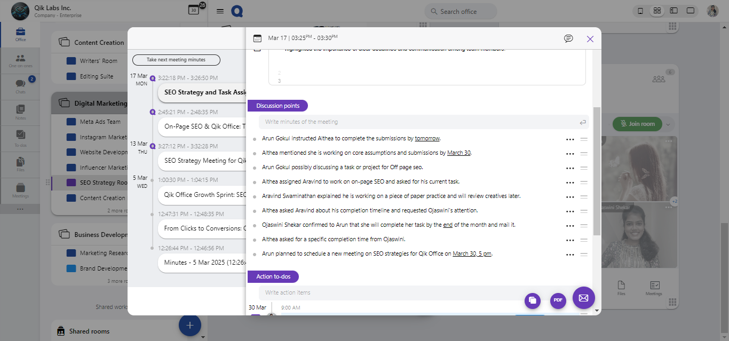The height and width of the screenshot is (341, 729).
Task: Click the calendar icon beside Mar 17
Action: (257, 38)
